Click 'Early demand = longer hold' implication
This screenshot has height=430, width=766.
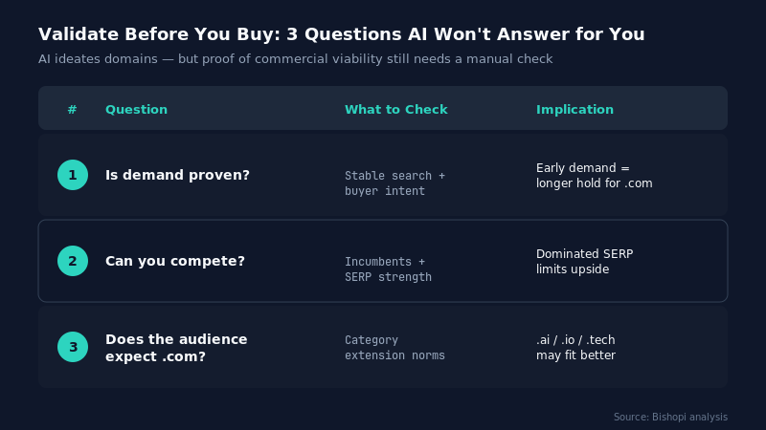click(594, 176)
